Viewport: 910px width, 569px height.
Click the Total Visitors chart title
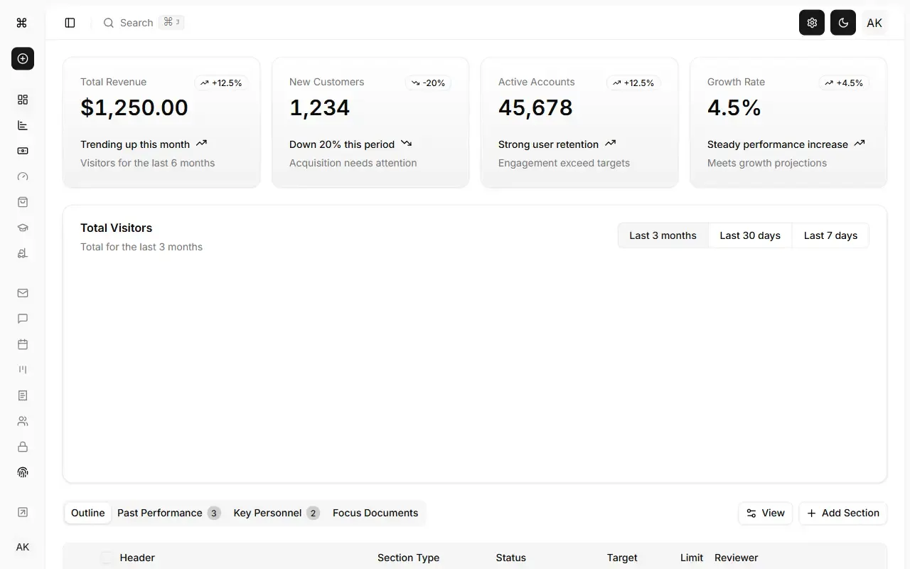[x=116, y=228]
